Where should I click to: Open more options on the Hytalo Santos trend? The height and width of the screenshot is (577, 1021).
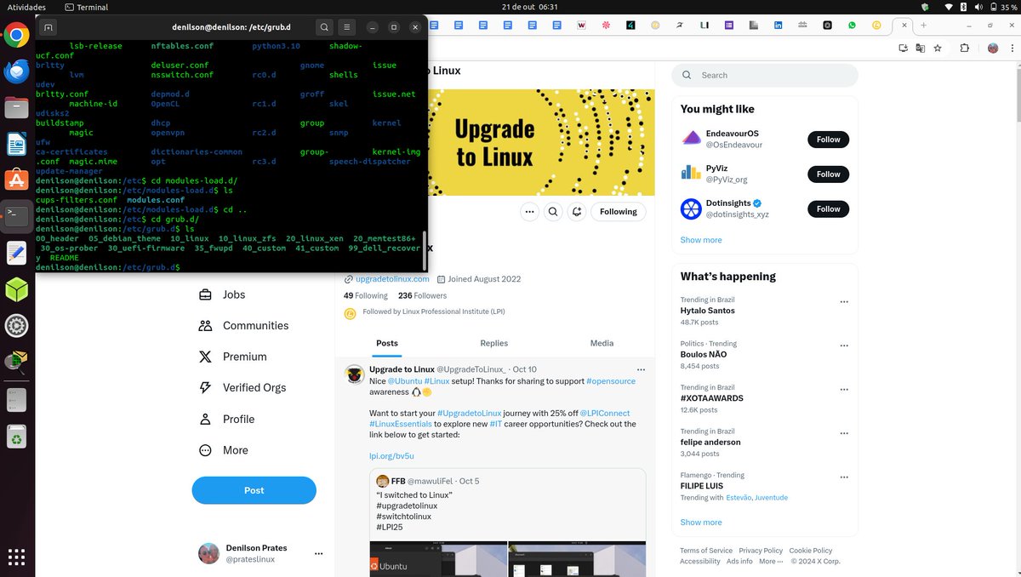tap(843, 301)
